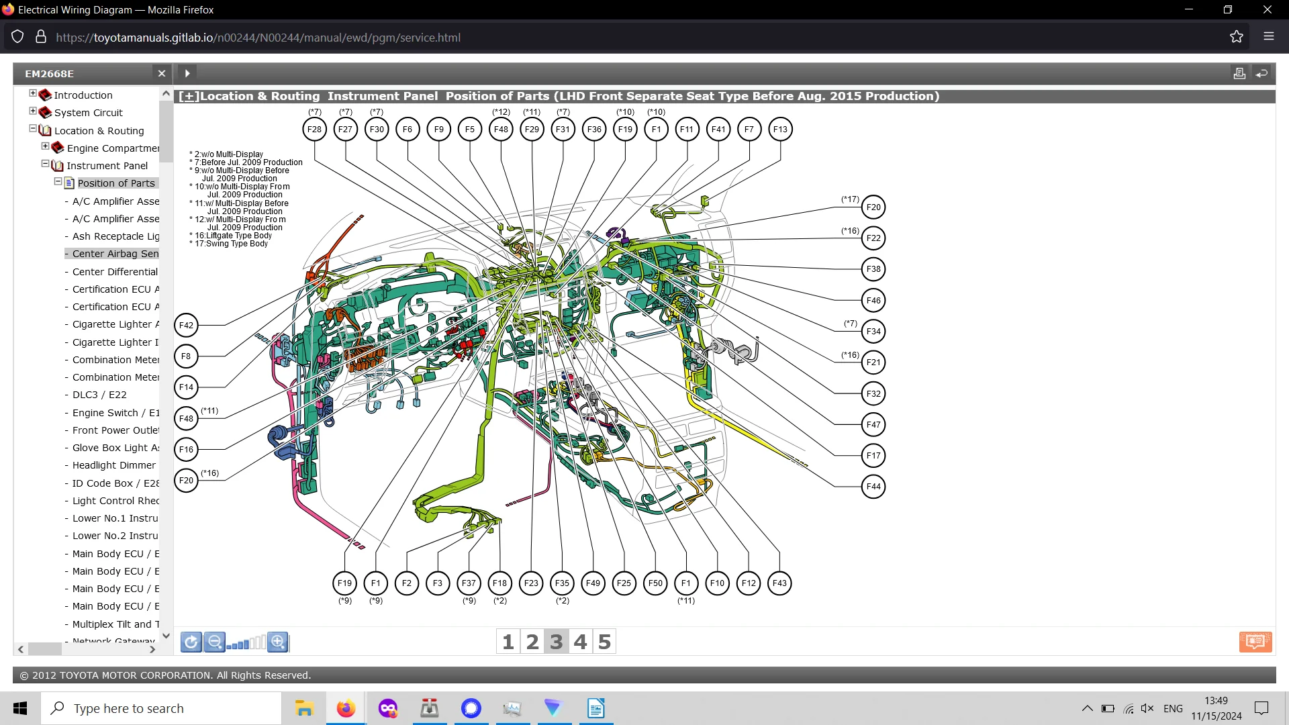Collapse the Location & Routing node
1289x725 pixels.
point(33,128)
